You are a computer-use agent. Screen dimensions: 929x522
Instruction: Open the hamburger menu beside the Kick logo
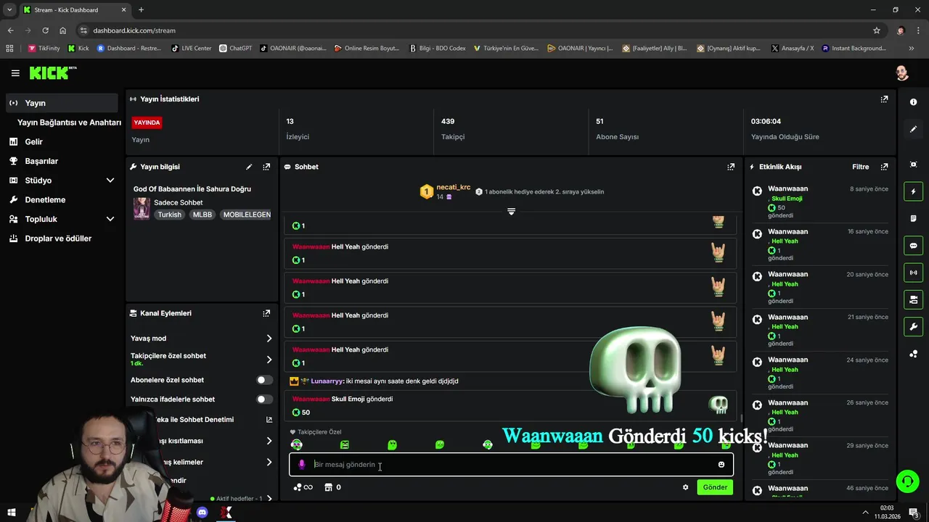[15, 73]
